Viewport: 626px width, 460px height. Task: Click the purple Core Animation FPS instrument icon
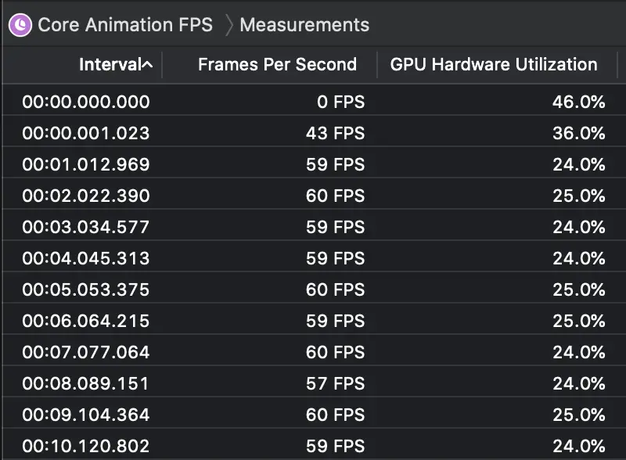[20, 24]
